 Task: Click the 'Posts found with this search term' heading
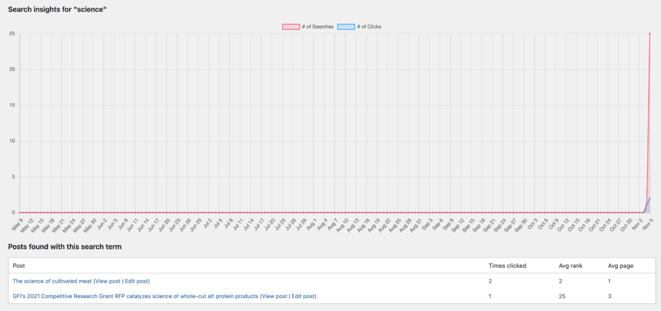[x=65, y=247]
